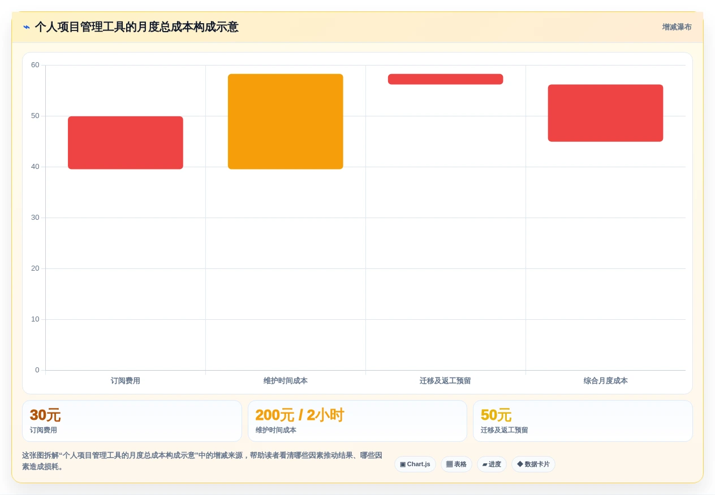Click the red 订阅费用 bar
The height and width of the screenshot is (495, 715).
click(x=126, y=142)
